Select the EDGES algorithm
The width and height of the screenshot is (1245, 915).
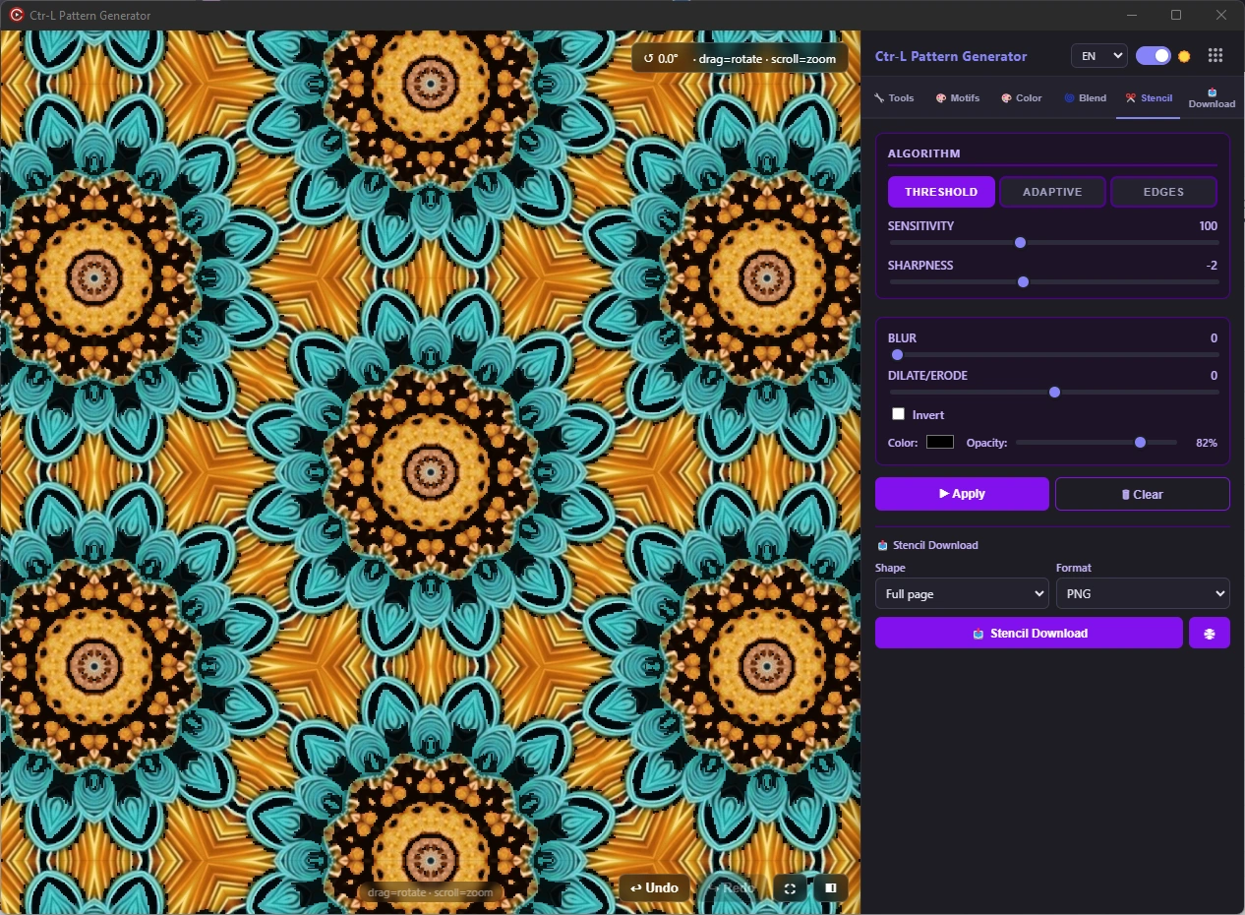[1163, 192]
